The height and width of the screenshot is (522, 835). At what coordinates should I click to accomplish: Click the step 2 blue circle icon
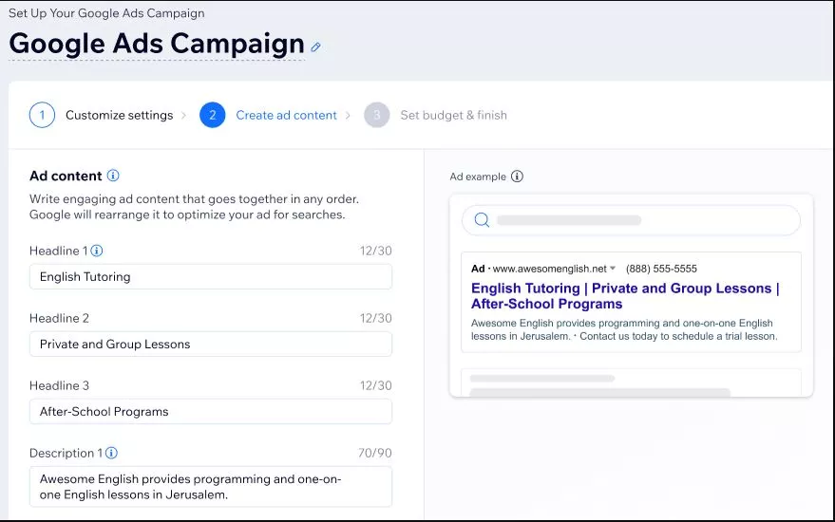coord(213,115)
